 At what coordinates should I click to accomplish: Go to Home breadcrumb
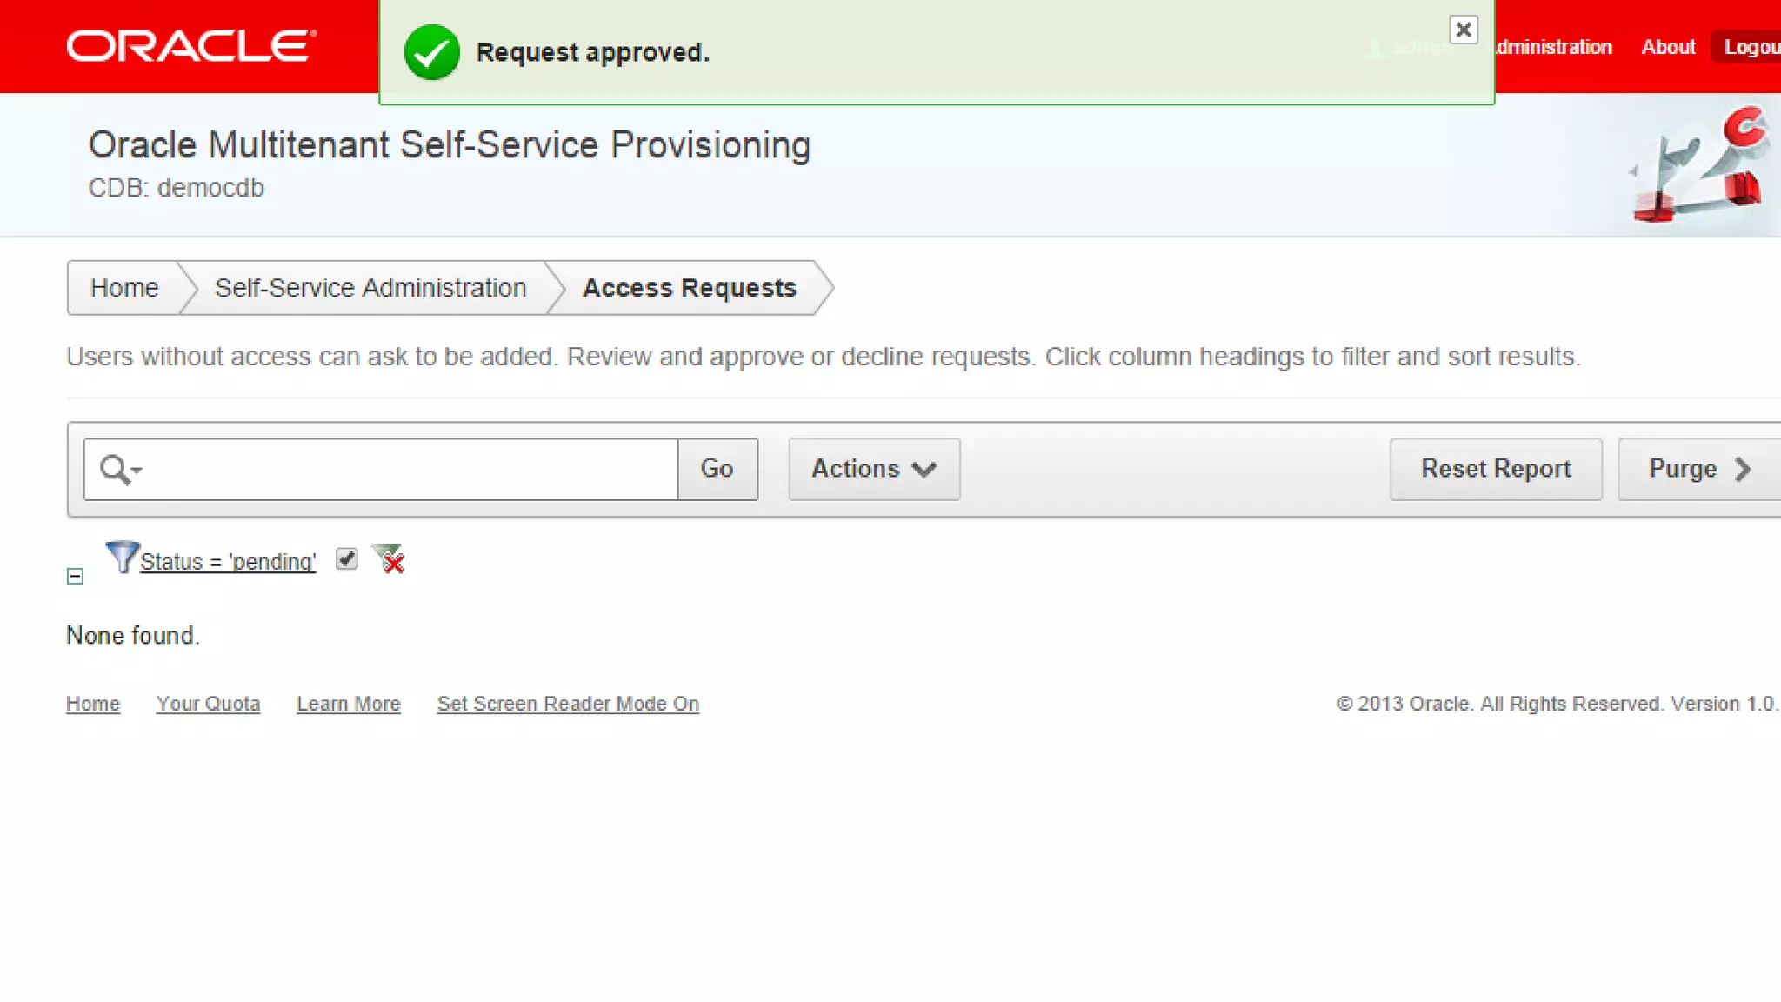pyautogui.click(x=124, y=288)
